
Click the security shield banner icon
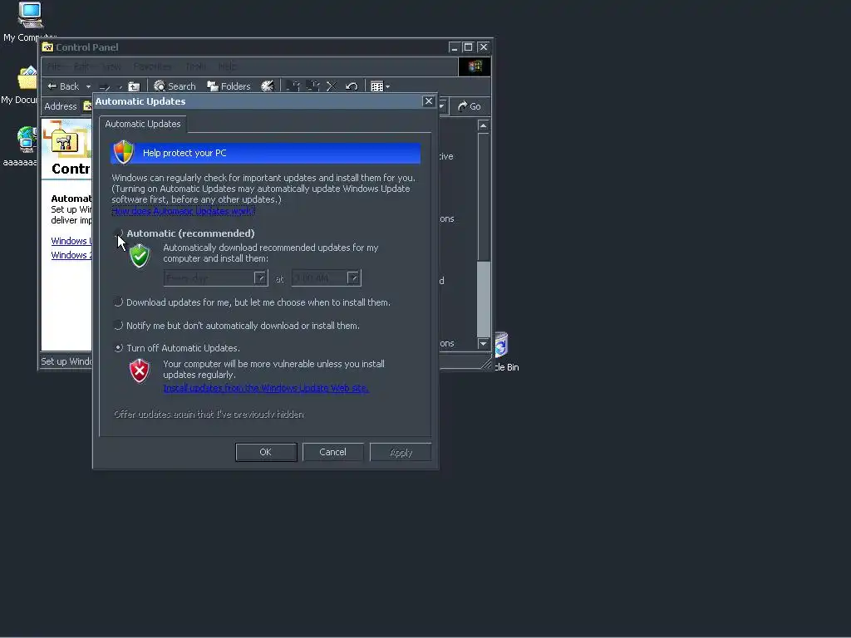click(x=124, y=152)
